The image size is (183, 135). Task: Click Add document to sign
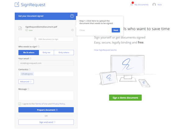(46, 39)
